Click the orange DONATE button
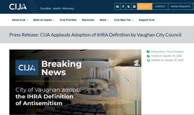Image resolution: width=194 pixels, height=115 pixels. tap(145, 6)
